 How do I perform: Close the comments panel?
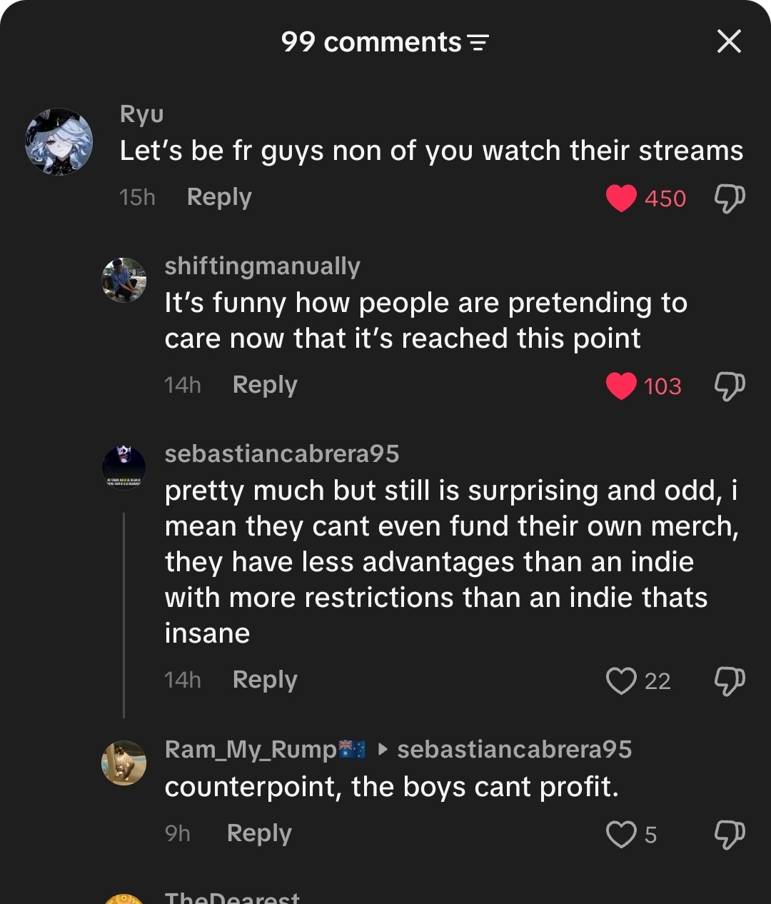coord(729,41)
